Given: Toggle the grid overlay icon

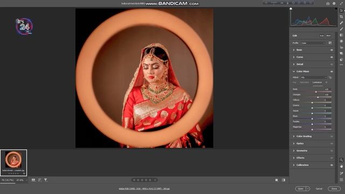Looking at the screenshot, I should 341,179.
